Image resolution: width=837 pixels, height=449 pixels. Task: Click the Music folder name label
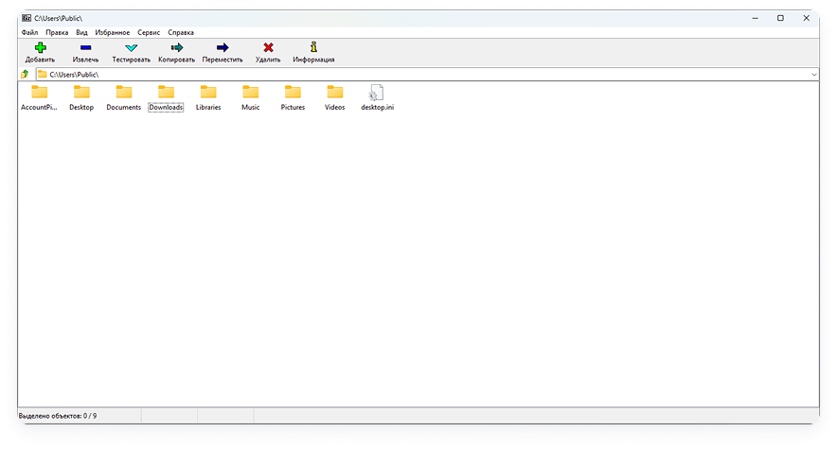[250, 107]
